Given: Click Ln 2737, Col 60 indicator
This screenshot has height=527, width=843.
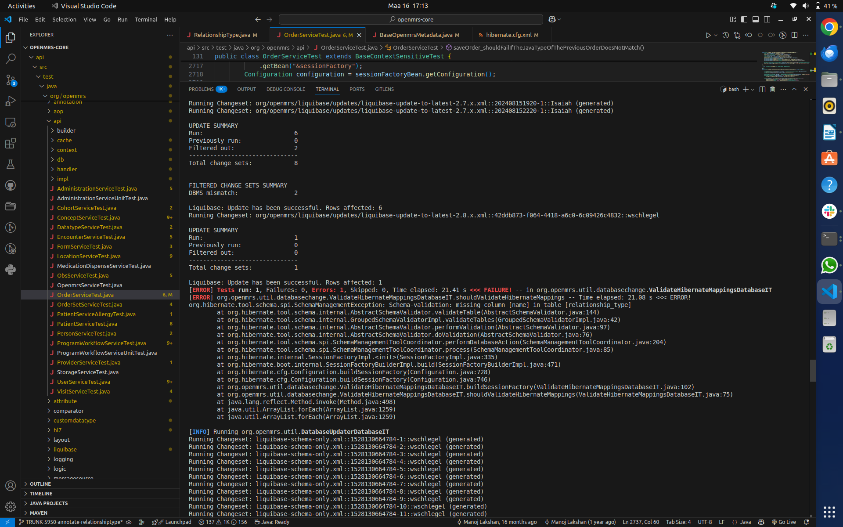Looking at the screenshot, I should (x=641, y=522).
